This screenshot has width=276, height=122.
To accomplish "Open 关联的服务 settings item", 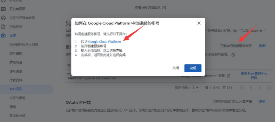I will (x=17, y=98).
